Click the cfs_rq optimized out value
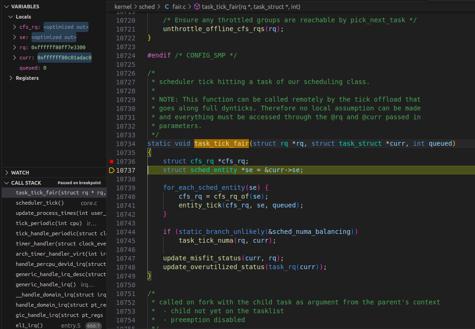Screen dimensions: 475x329 [66, 27]
